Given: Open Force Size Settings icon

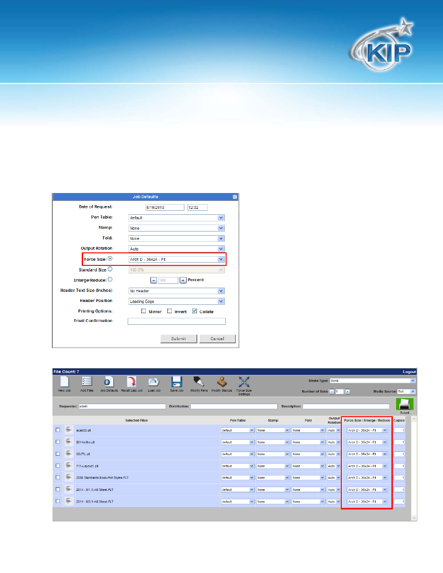Looking at the screenshot, I should click(244, 381).
